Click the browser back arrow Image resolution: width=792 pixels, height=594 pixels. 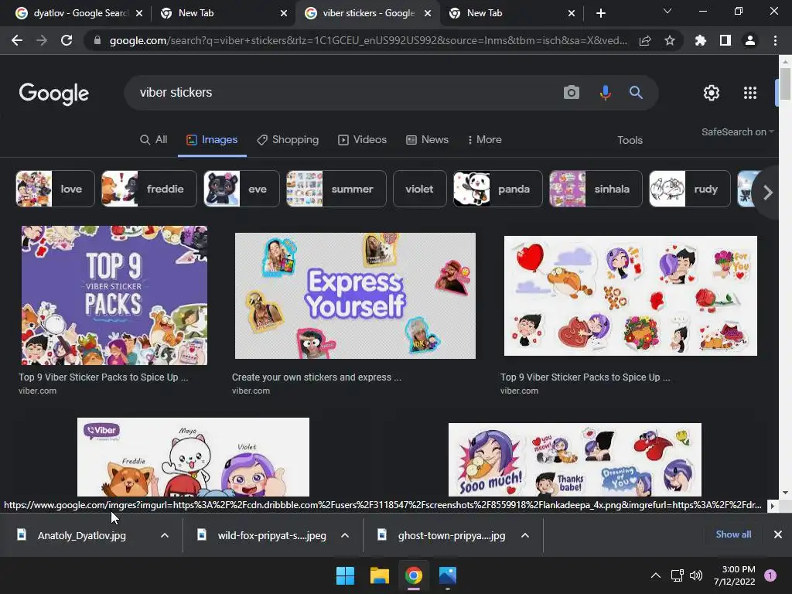pos(17,40)
